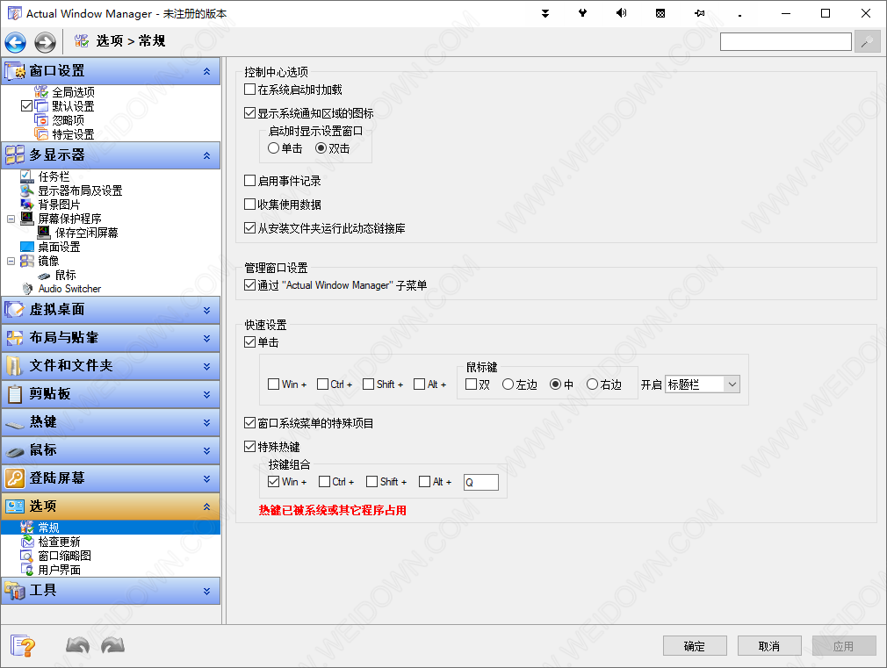Expand the 剪贴板 section

pyautogui.click(x=207, y=394)
